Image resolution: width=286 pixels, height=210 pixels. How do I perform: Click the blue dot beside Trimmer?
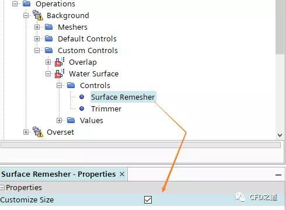(x=82, y=108)
